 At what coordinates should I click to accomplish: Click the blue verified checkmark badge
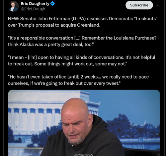(52, 4)
